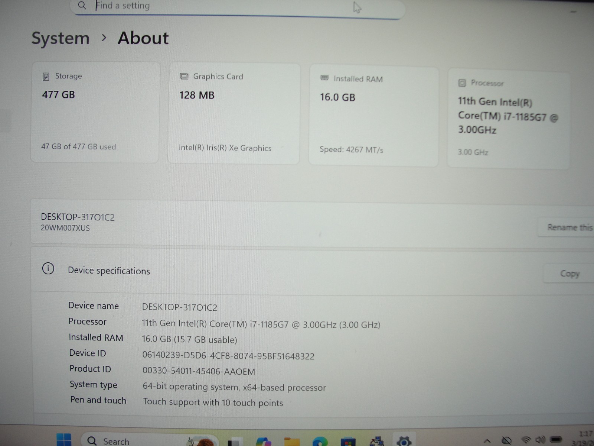Click the magnifier icon in settings search
This screenshot has width=594, height=446.
pos(82,5)
